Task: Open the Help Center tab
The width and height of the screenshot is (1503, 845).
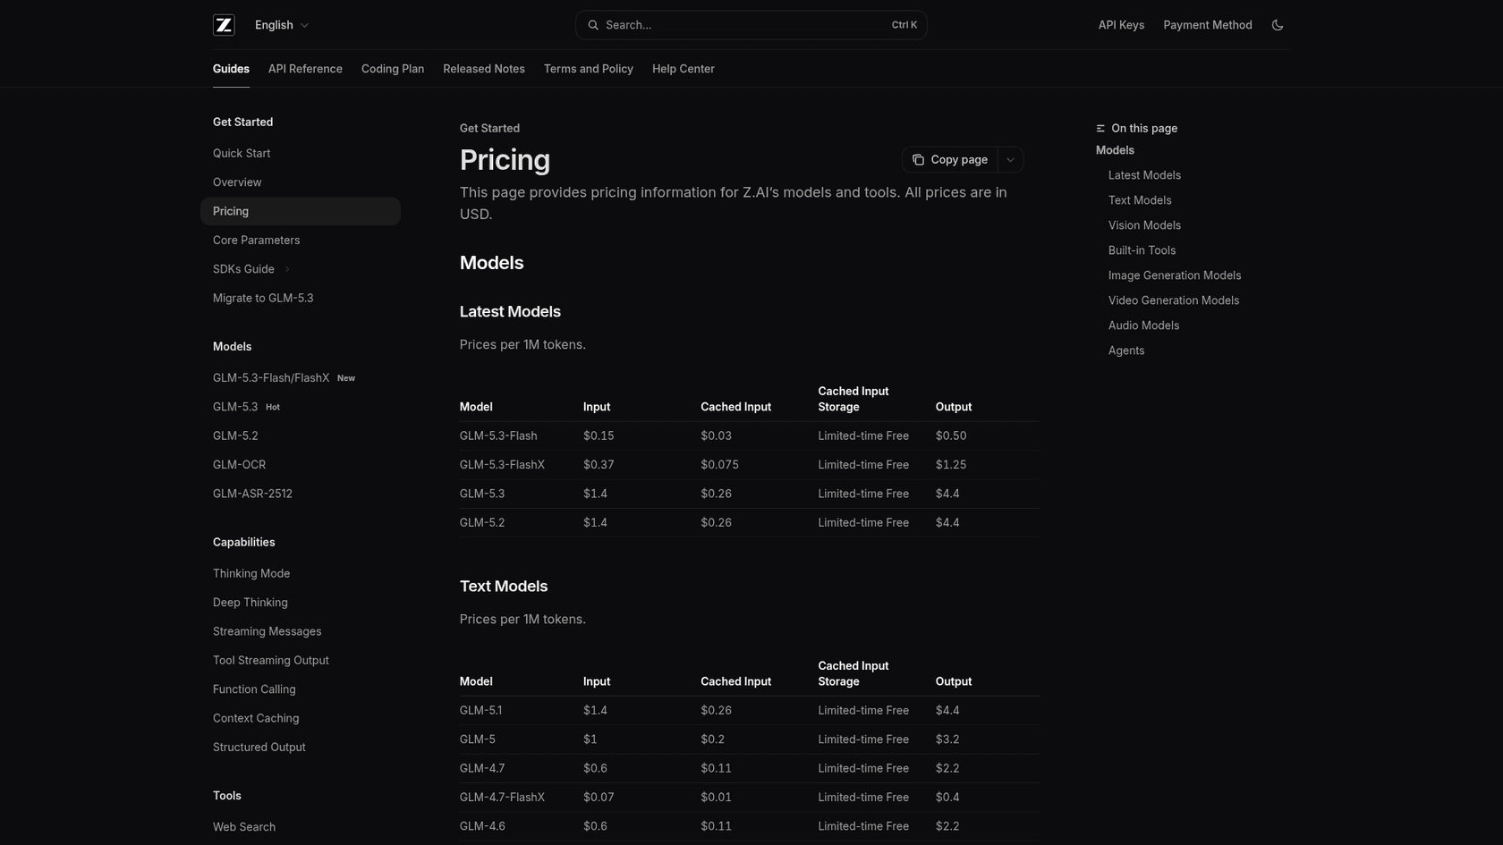Action: pos(684,69)
